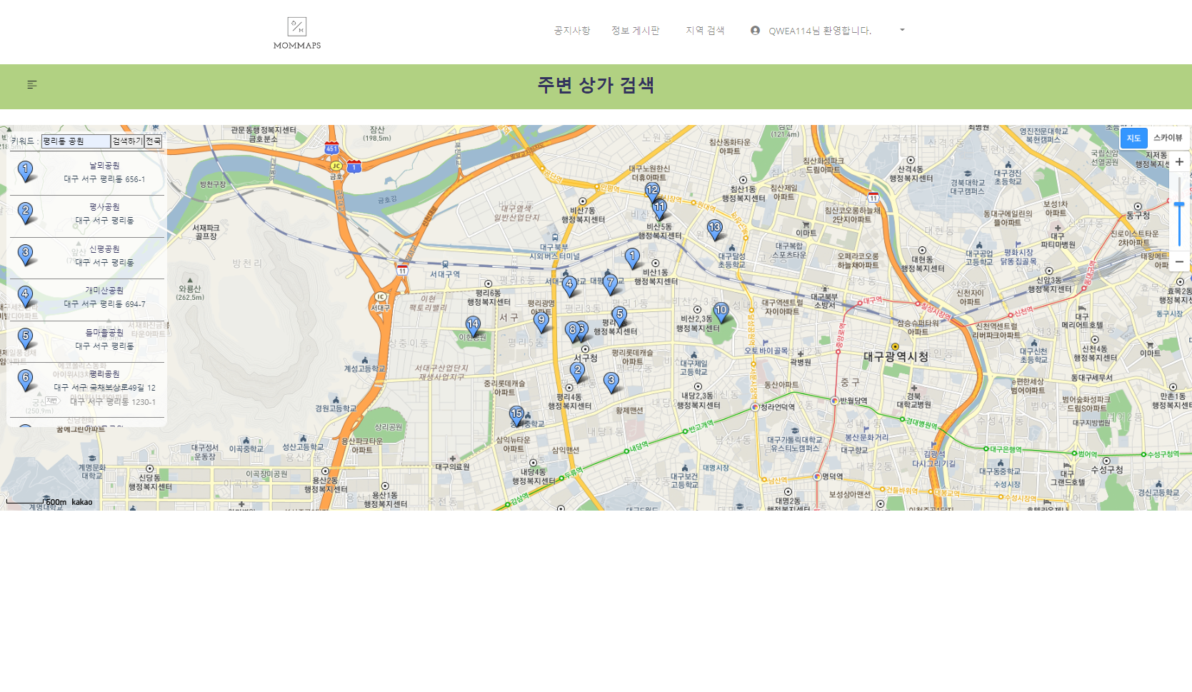This screenshot has height=692, width=1192.
Task: Open the 정보 게시판 menu item
Action: (x=636, y=30)
